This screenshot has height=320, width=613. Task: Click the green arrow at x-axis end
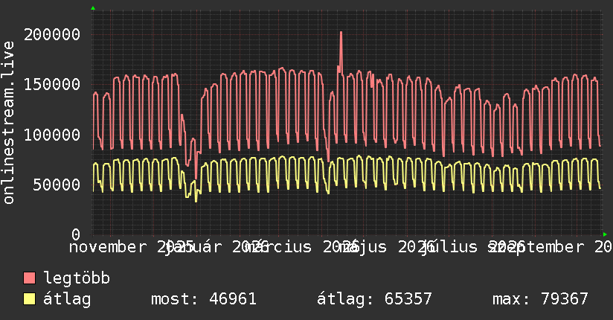pyautogui.click(x=605, y=234)
